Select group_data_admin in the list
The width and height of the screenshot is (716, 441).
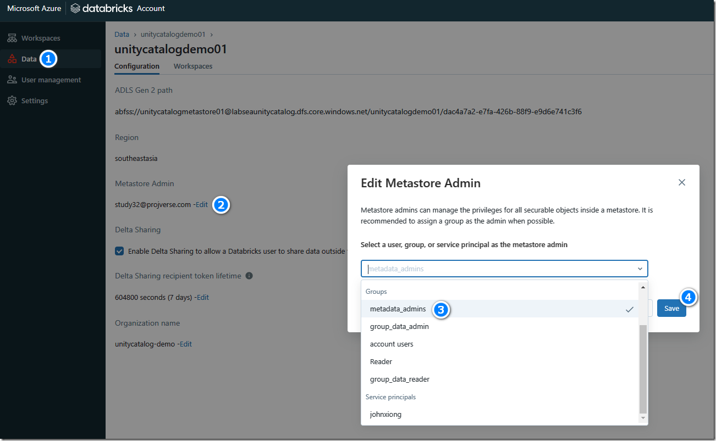pyautogui.click(x=500, y=327)
